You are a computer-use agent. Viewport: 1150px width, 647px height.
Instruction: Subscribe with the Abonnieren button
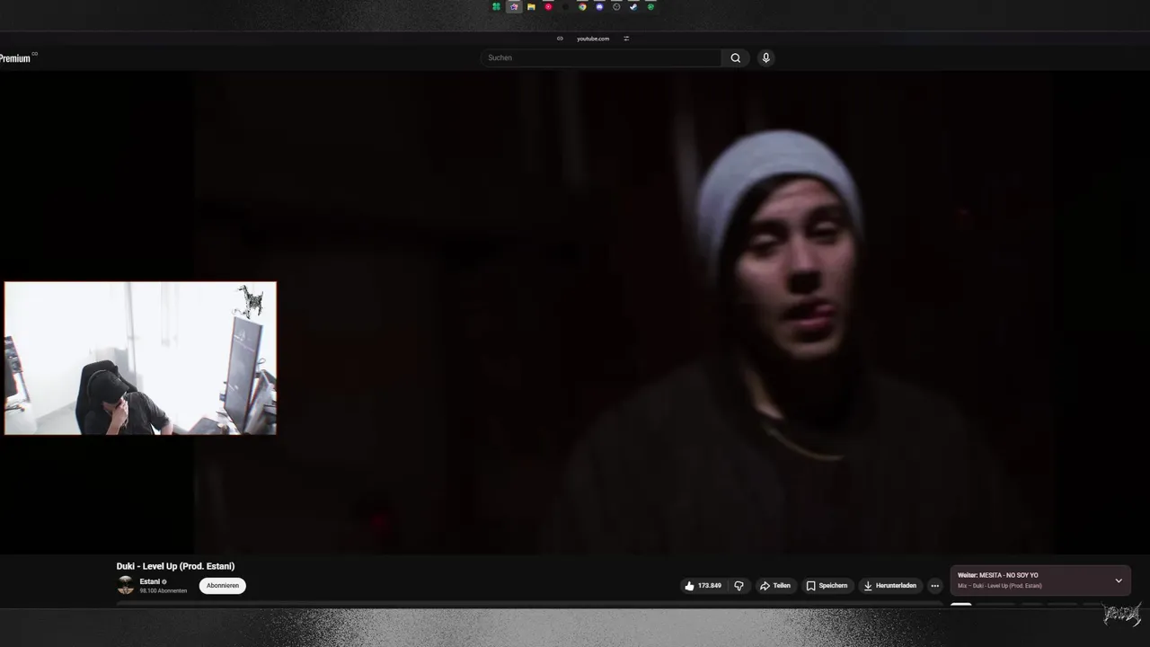[223, 585]
